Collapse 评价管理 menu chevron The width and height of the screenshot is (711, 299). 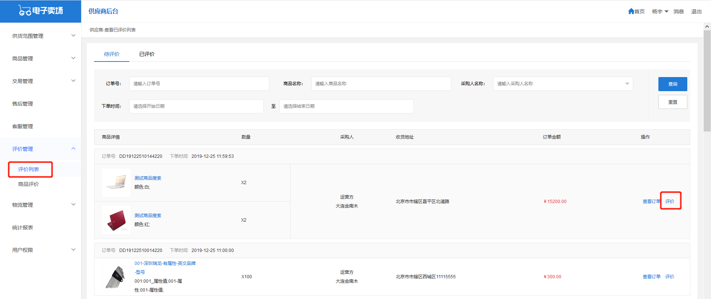point(73,149)
